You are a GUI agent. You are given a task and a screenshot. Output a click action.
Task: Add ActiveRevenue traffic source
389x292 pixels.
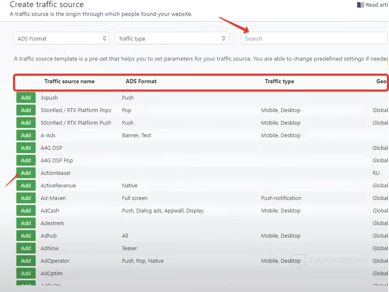pyautogui.click(x=26, y=185)
